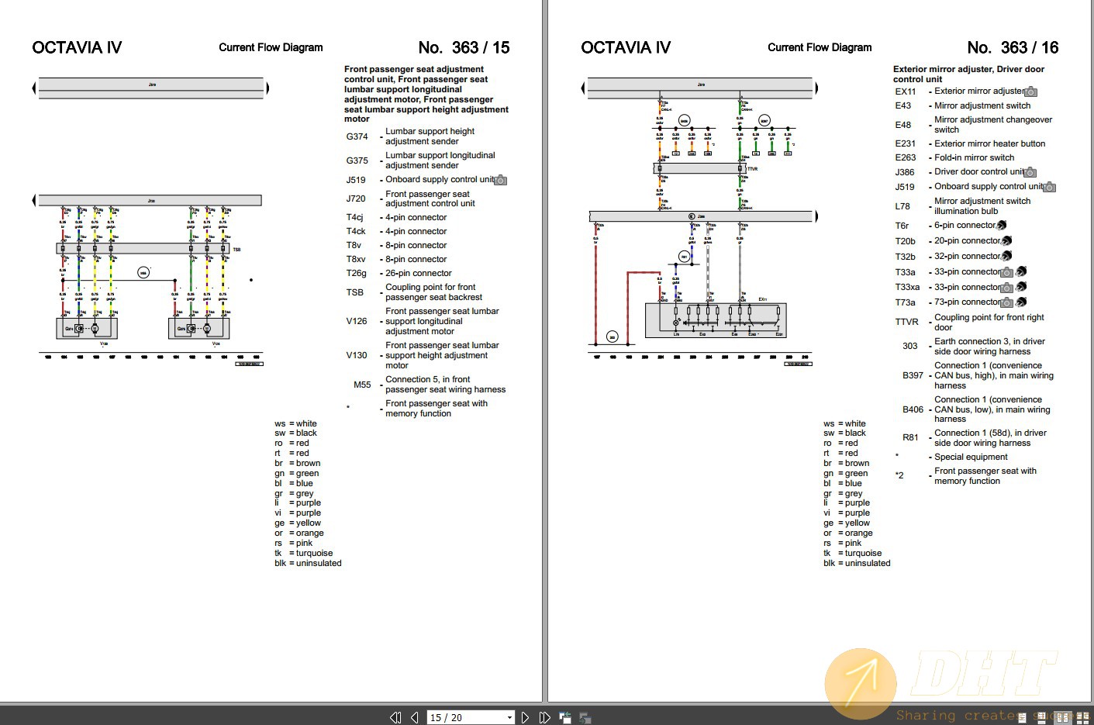This screenshot has width=1094, height=725.
Task: Select TSB coupling point for seat backrest entry
Action: 414,292
